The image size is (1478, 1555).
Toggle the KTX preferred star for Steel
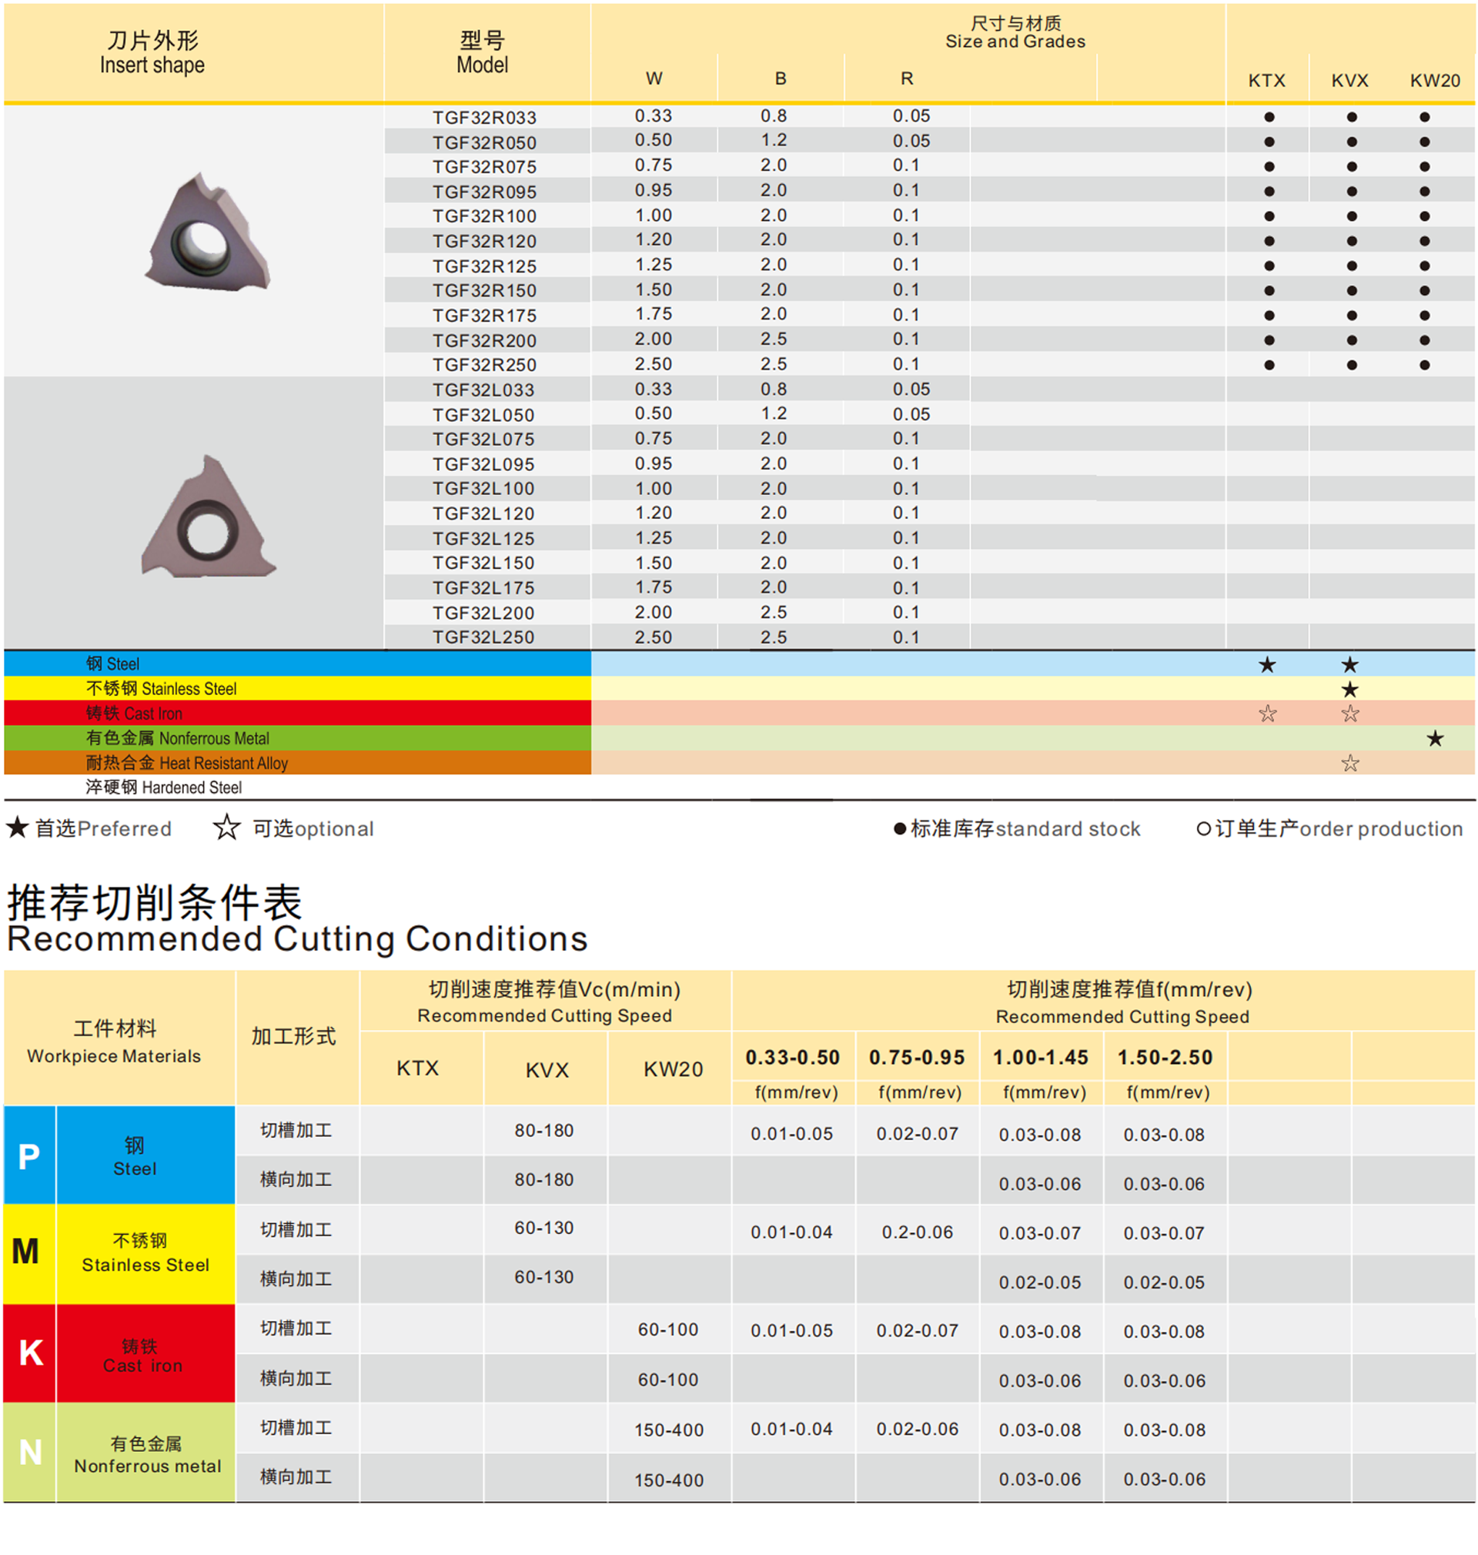click(1268, 666)
